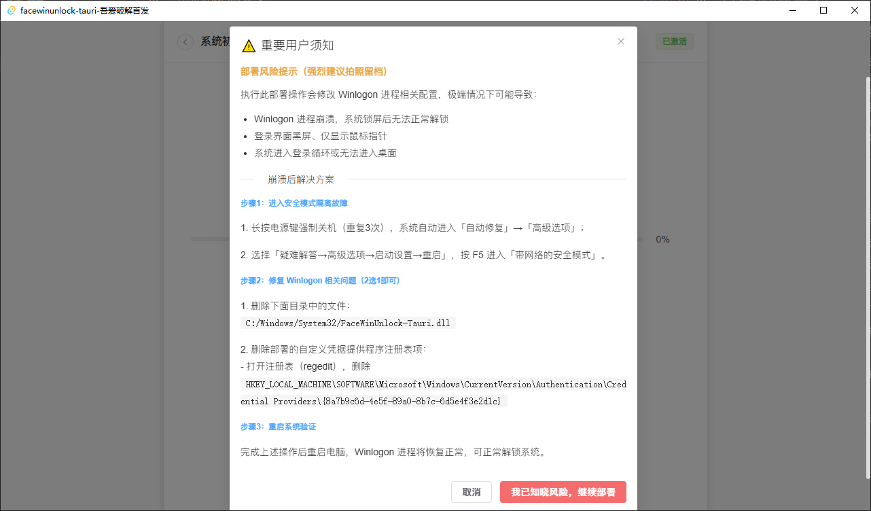Click heading 步骤3：重启系统验证

(x=279, y=427)
